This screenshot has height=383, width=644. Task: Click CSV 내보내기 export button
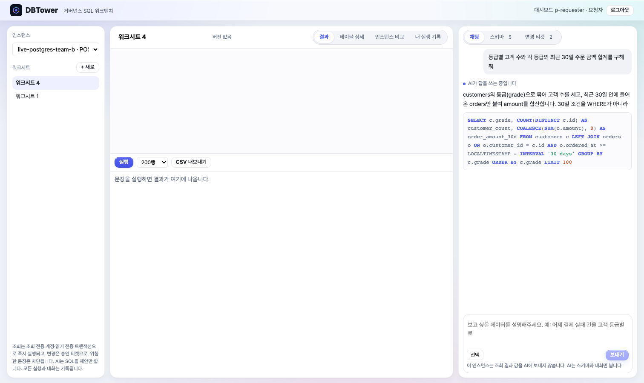[191, 162]
